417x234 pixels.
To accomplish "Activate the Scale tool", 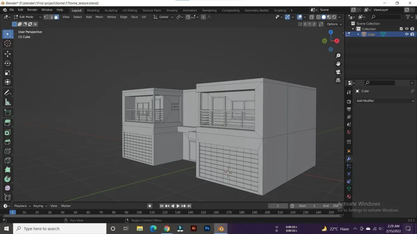I will click(x=8, y=73).
